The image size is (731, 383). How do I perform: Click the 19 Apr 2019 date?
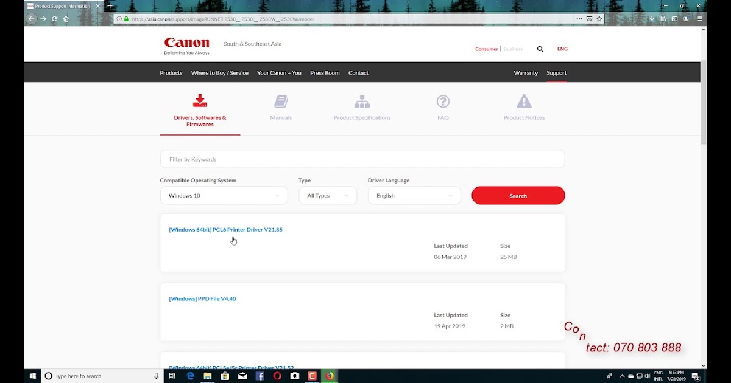450,326
